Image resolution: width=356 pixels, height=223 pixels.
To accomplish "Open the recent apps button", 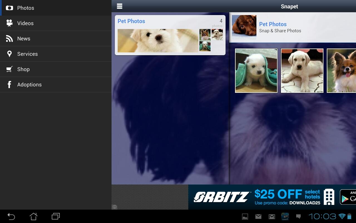I will point(56,216).
